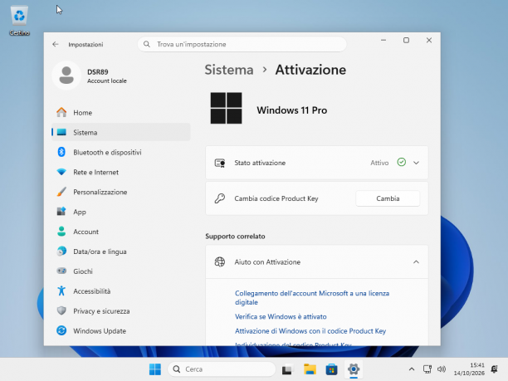This screenshot has width=508, height=381.
Task: Click the Accessibilità figure icon
Action: [x=61, y=291]
